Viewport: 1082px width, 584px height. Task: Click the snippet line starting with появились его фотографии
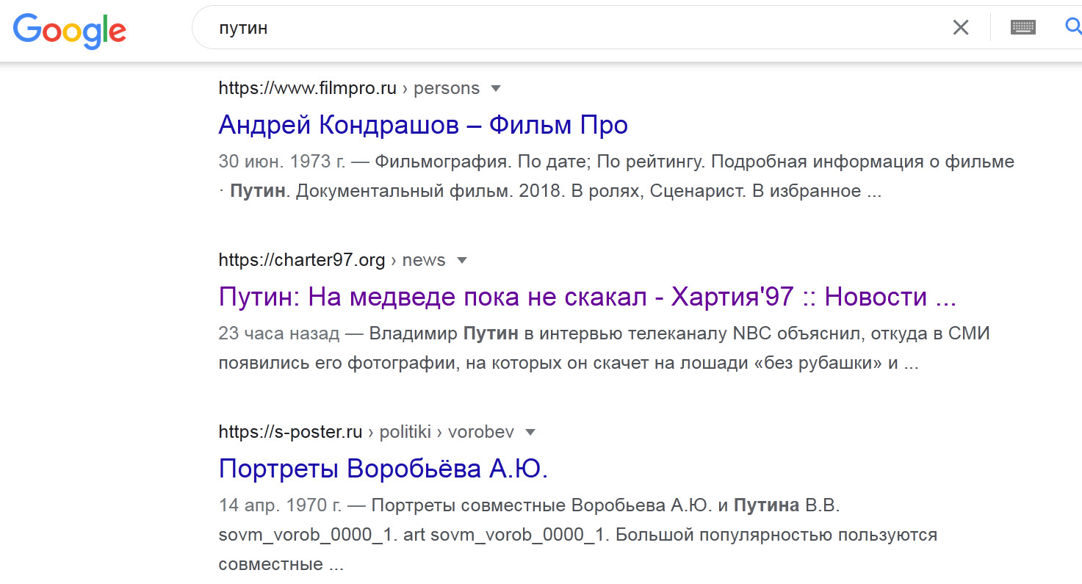(x=569, y=364)
